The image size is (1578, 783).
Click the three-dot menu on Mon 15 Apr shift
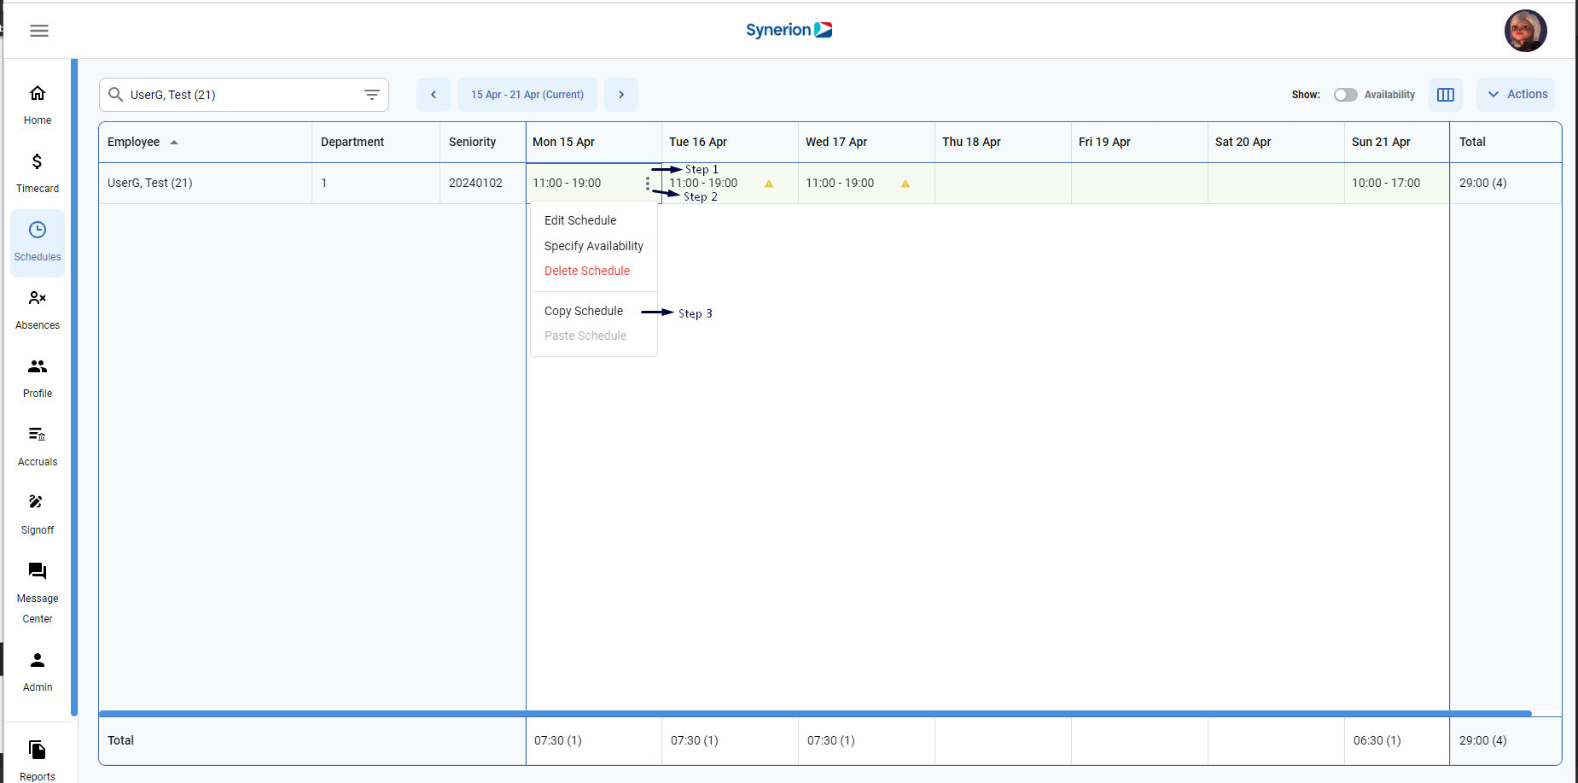pyautogui.click(x=648, y=184)
